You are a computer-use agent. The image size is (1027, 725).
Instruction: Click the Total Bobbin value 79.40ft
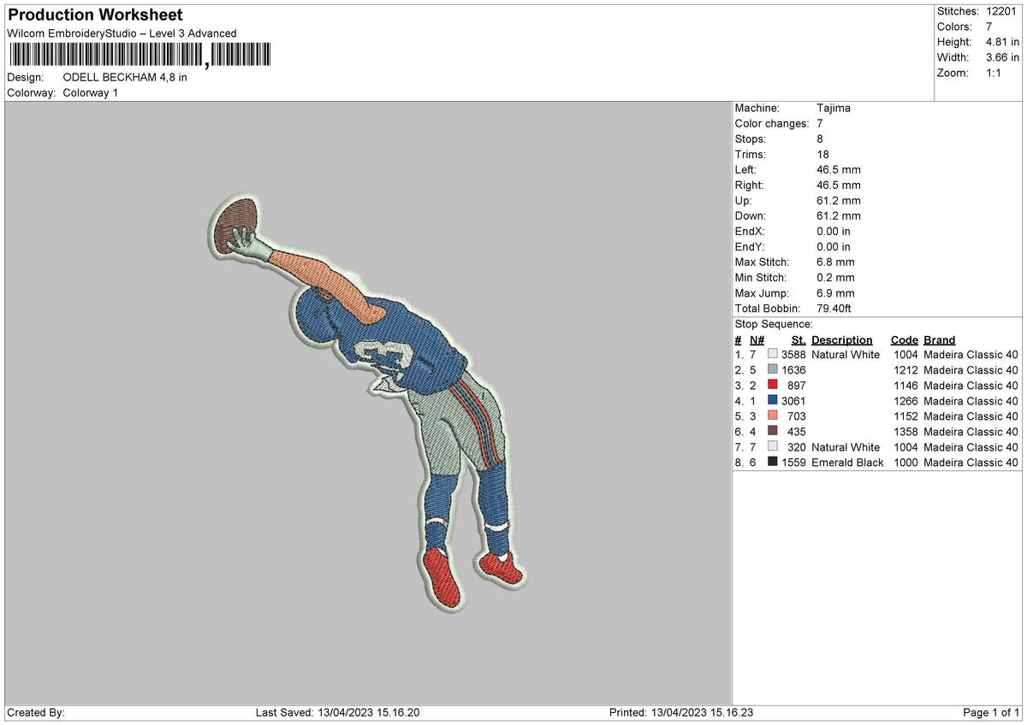[x=836, y=308]
